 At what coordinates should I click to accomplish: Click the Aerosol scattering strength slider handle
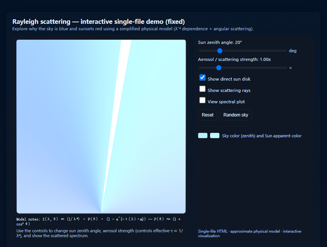coord(218,68)
